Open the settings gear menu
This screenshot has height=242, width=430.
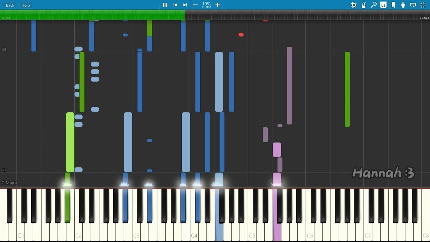coord(354,5)
